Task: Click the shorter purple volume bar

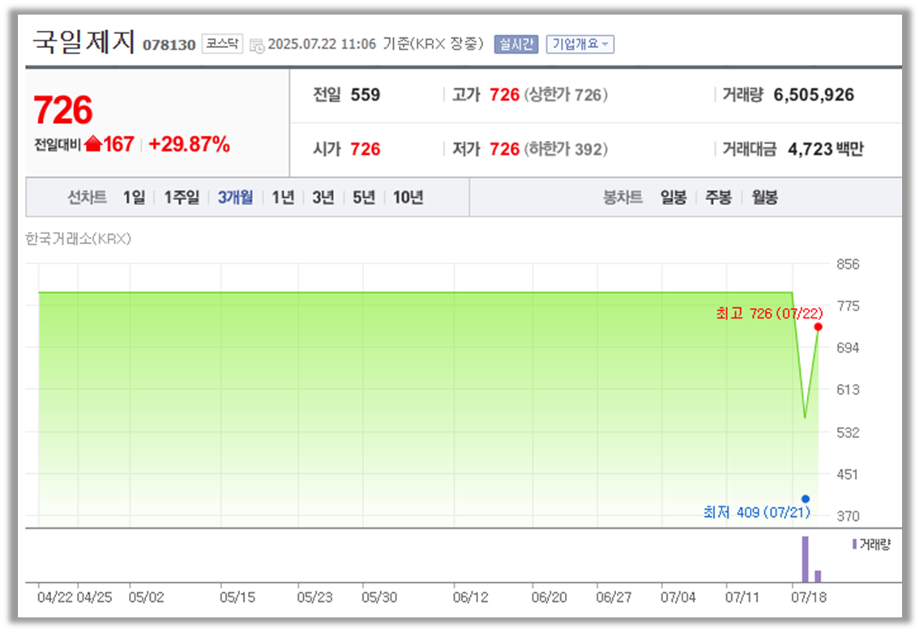Action: tap(818, 576)
